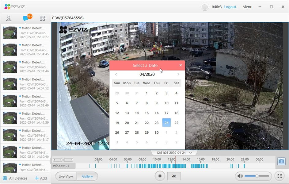Switch to the grid layout icon
The height and width of the screenshot is (184, 289).
click(42, 18)
